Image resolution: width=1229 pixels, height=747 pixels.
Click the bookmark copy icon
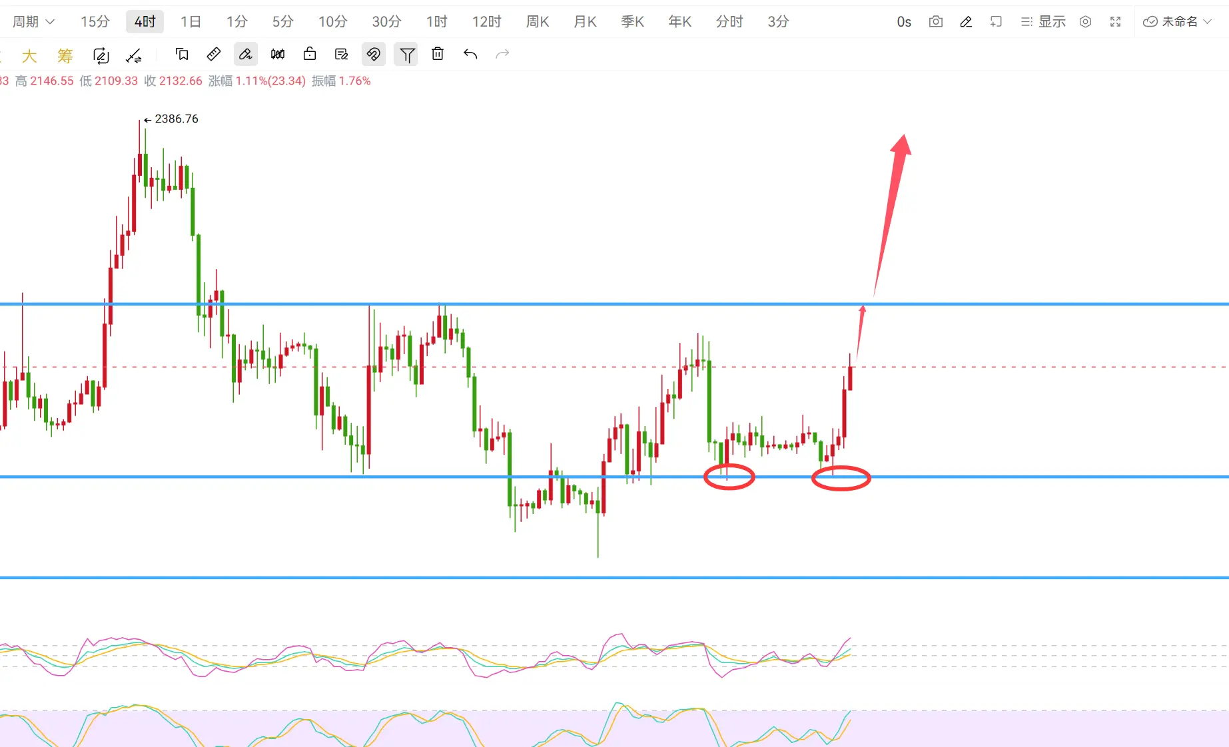pos(182,54)
